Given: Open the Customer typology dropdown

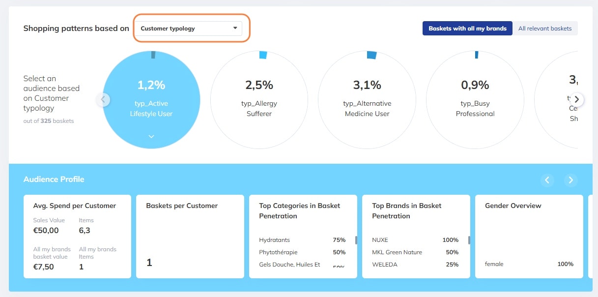Looking at the screenshot, I should (189, 29).
